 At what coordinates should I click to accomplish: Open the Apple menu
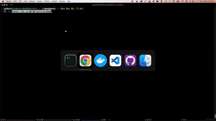tap(3, 1)
